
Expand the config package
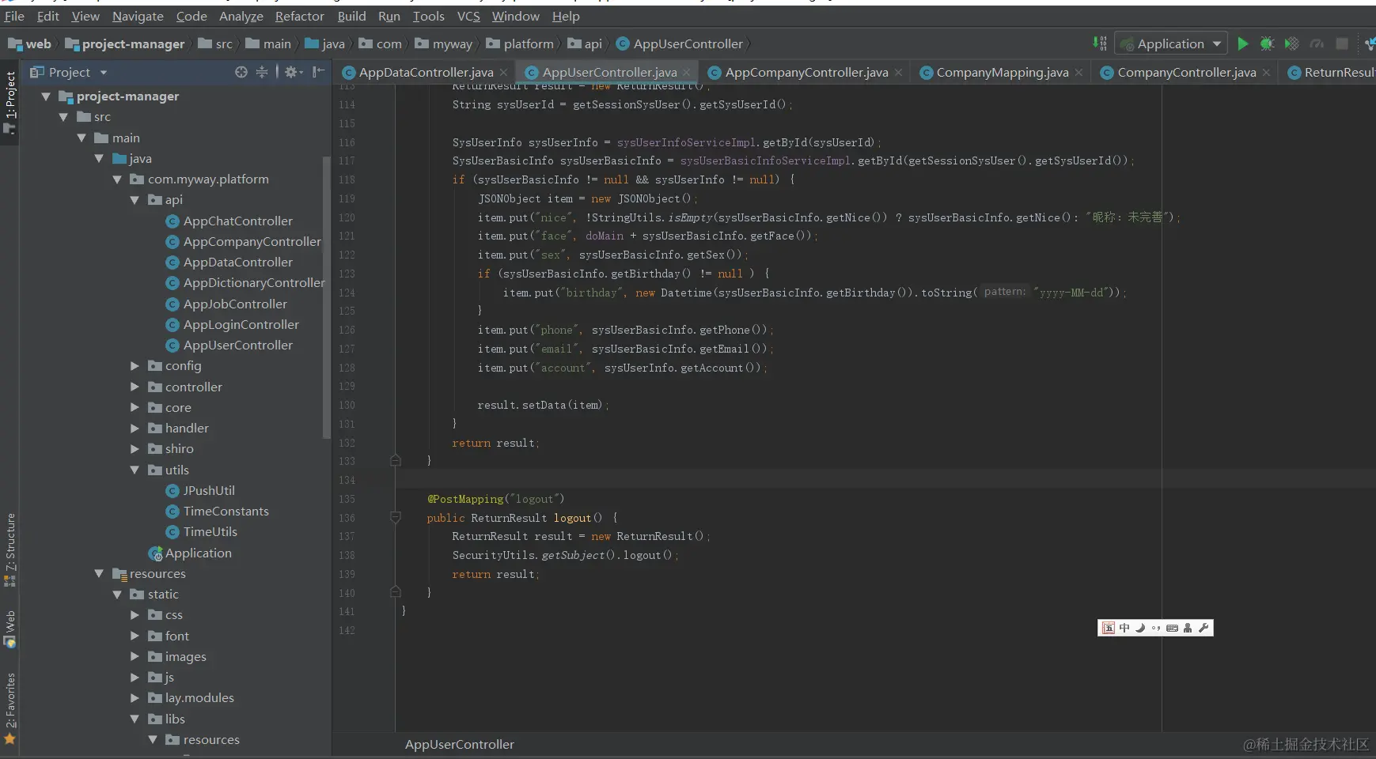coord(135,366)
